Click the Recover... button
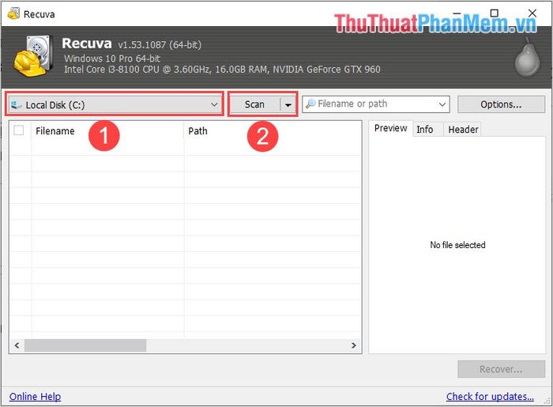The height and width of the screenshot is (407, 553). click(x=501, y=369)
